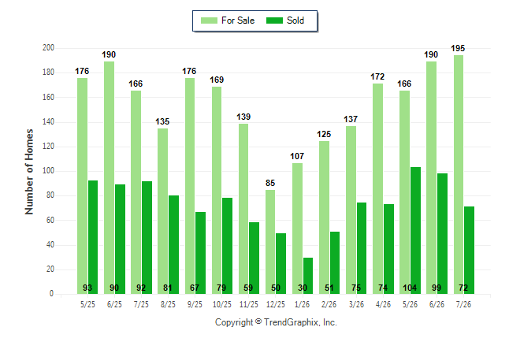Click the Copyright TrendGraphix, Inc. text
509x342 pixels.
point(276,322)
